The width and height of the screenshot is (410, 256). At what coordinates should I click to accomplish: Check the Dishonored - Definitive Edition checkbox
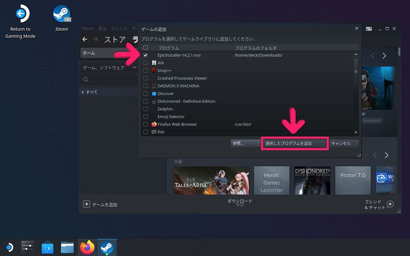coord(146,101)
